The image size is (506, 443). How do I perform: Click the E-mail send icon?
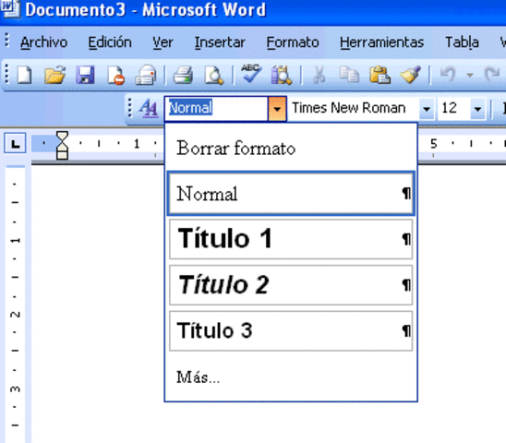point(146,75)
